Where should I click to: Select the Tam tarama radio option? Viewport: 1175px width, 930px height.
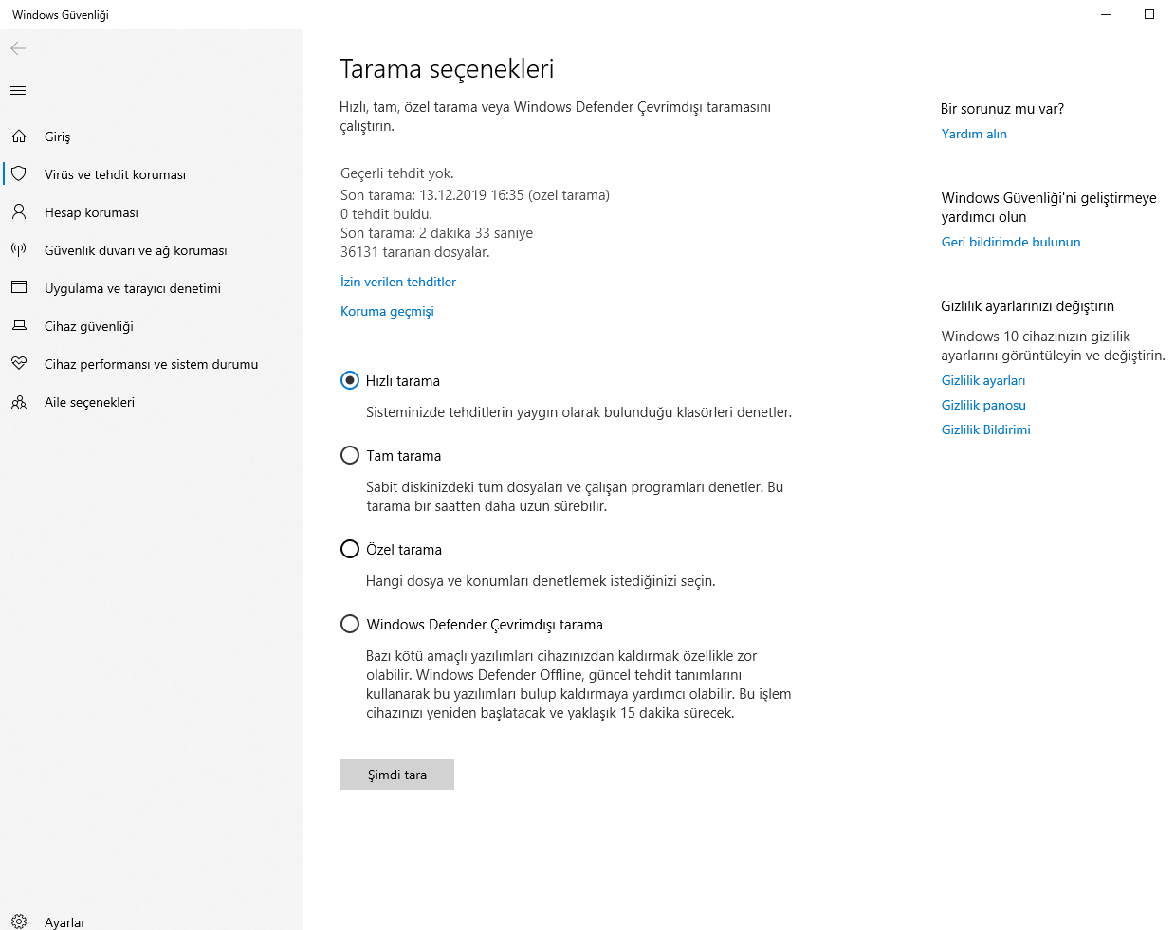tap(350, 455)
